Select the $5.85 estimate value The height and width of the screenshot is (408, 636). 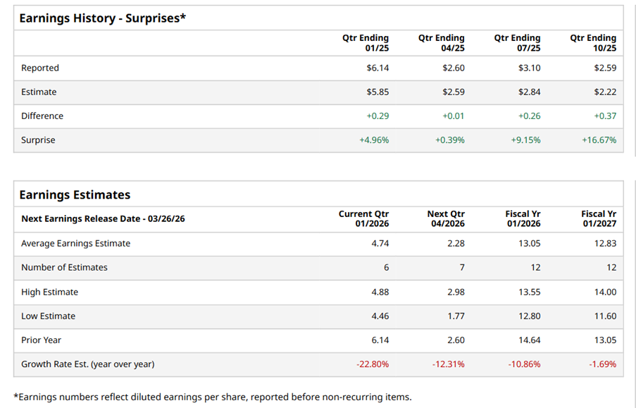coord(378,92)
